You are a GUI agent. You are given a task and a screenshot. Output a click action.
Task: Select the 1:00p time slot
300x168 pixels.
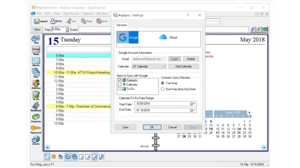click(79, 85)
